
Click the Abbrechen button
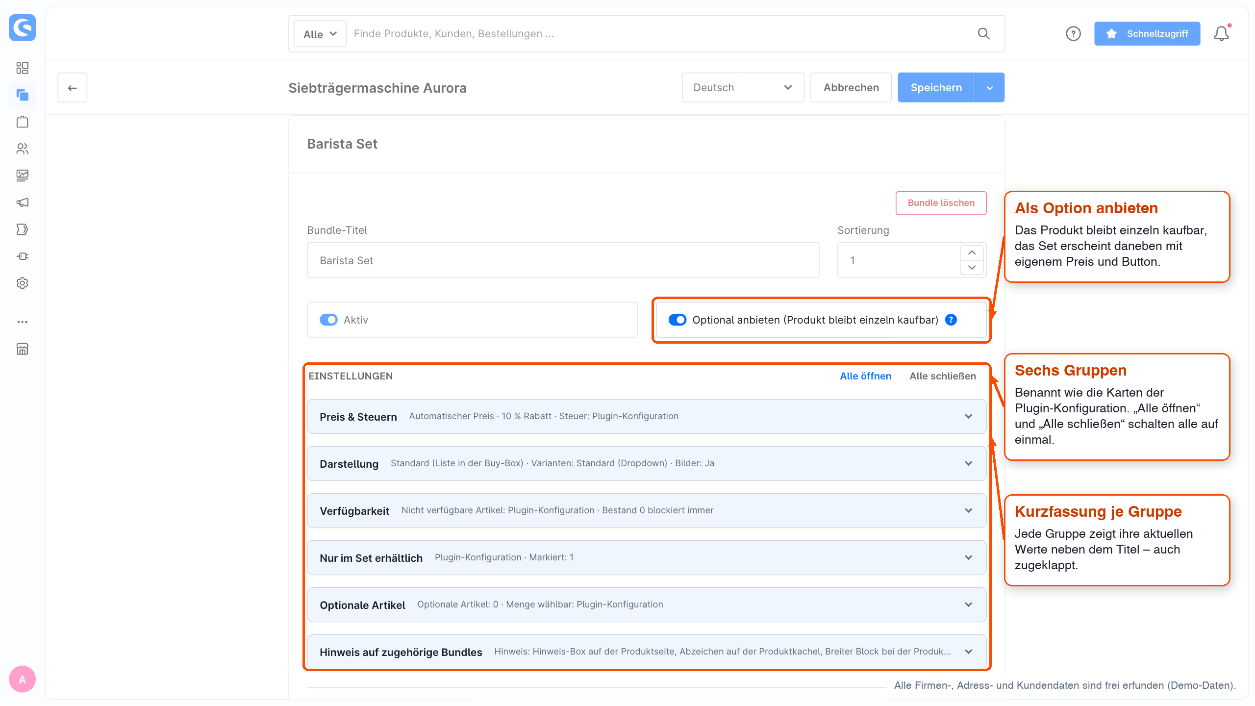(851, 88)
